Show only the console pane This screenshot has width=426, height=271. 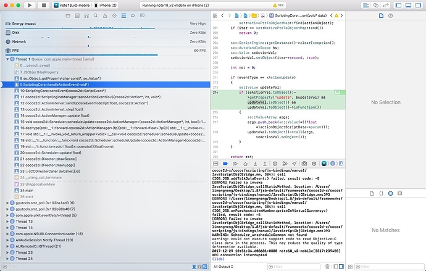pyautogui.click(x=341, y=267)
